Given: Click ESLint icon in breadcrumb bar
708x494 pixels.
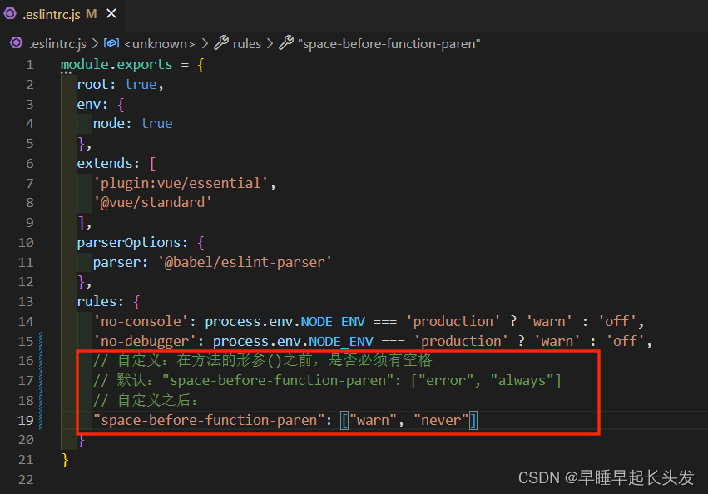Looking at the screenshot, I should pyautogui.click(x=17, y=43).
